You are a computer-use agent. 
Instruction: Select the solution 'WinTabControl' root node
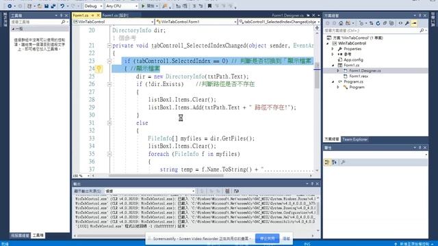358,38
